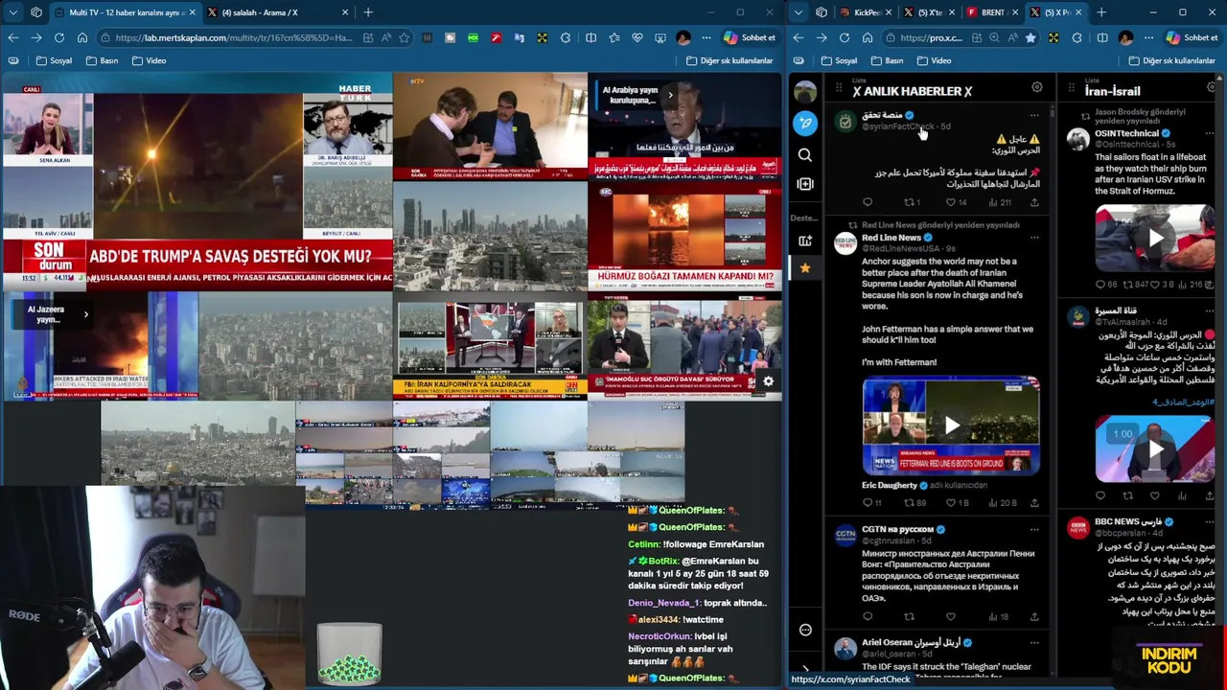Open Ariel Oseran profile name
Viewport: 1227px width, 690px height.
911,642
